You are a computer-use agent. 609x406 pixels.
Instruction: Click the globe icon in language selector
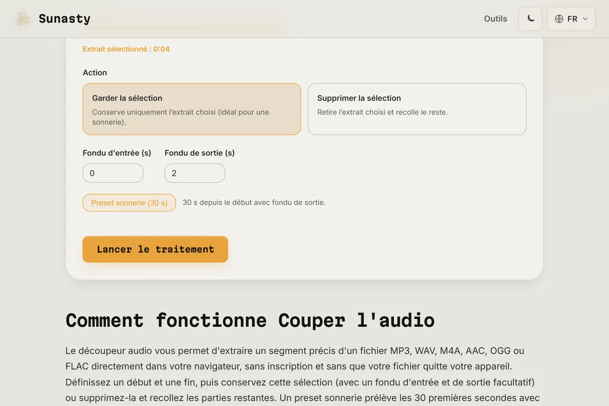click(x=559, y=19)
